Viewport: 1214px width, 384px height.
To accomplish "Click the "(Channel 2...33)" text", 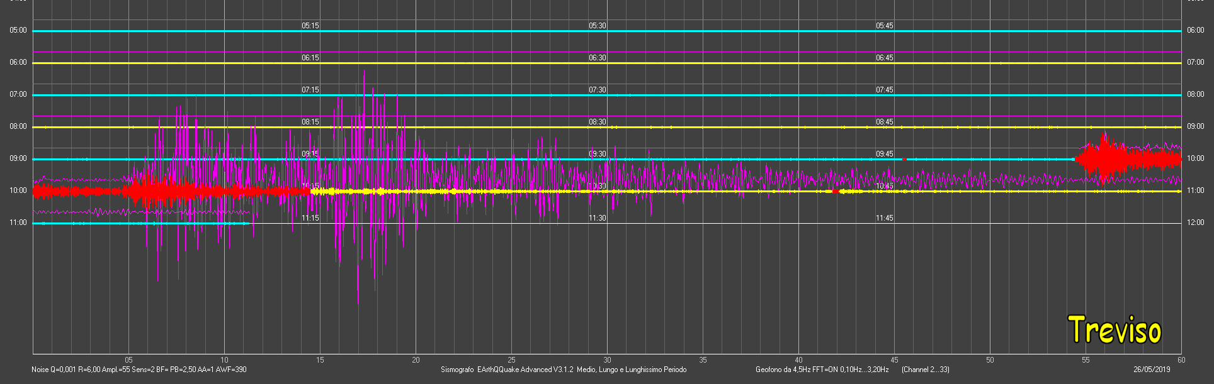I will click(926, 370).
